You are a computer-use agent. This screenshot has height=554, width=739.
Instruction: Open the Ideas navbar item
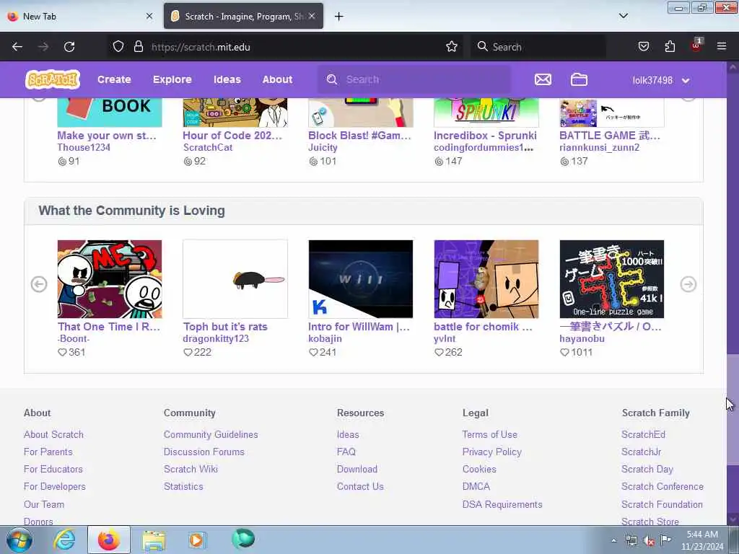(x=227, y=79)
